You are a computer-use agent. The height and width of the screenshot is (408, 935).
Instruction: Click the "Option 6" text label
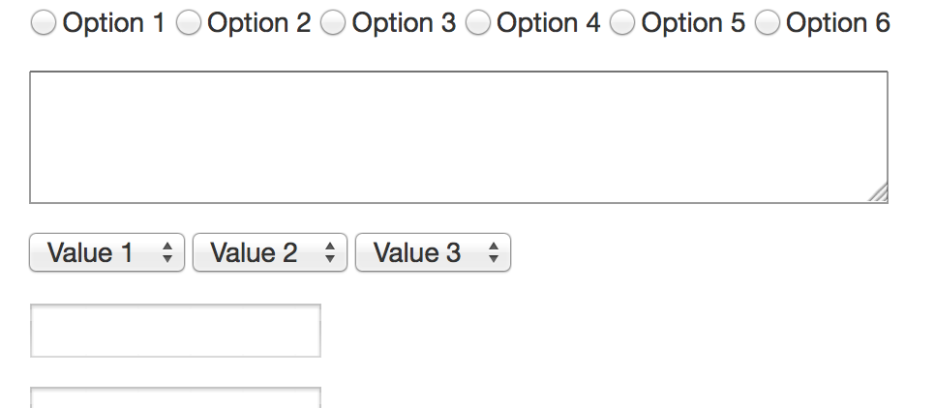click(x=838, y=24)
